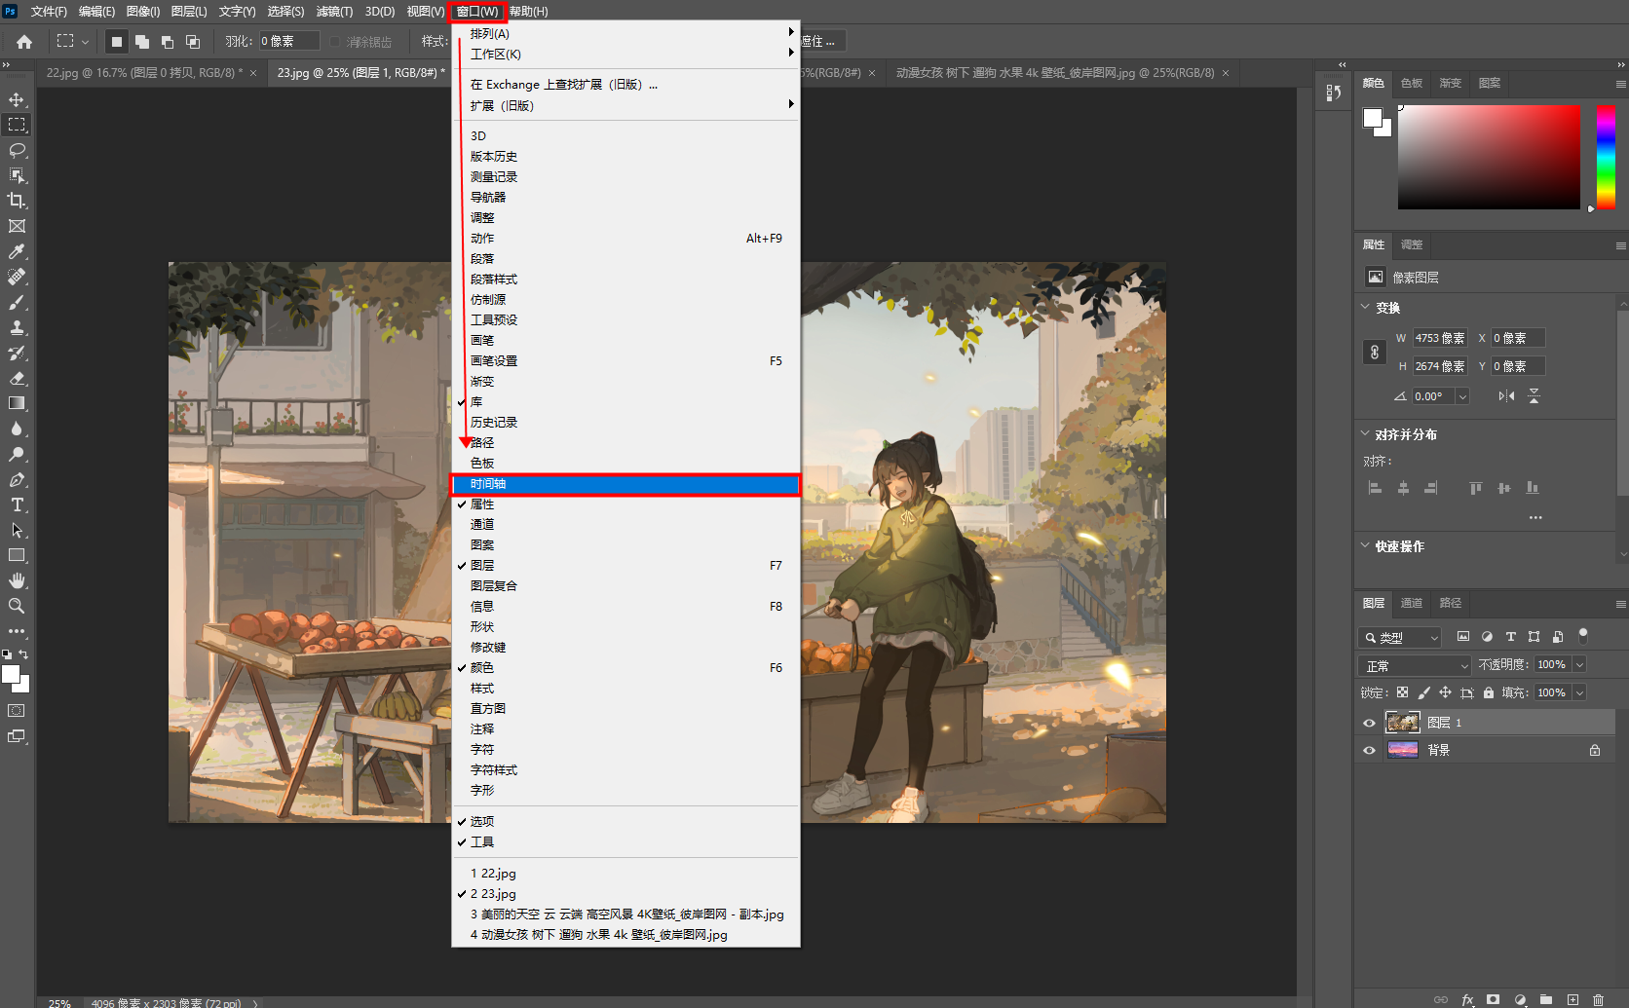
Task: Delete layer with the trash icon
Action: [1598, 1000]
